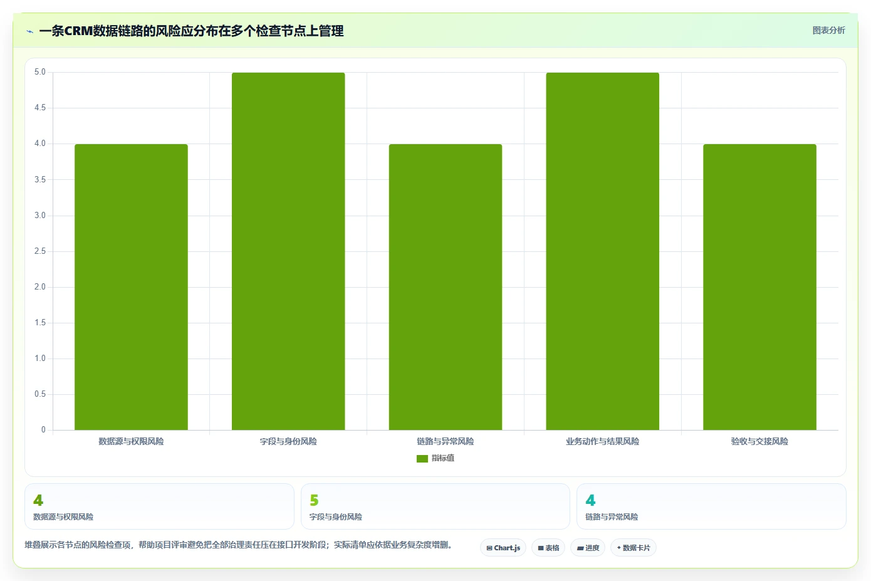Click the description text starting with 堆叠展示各节点

(239, 545)
